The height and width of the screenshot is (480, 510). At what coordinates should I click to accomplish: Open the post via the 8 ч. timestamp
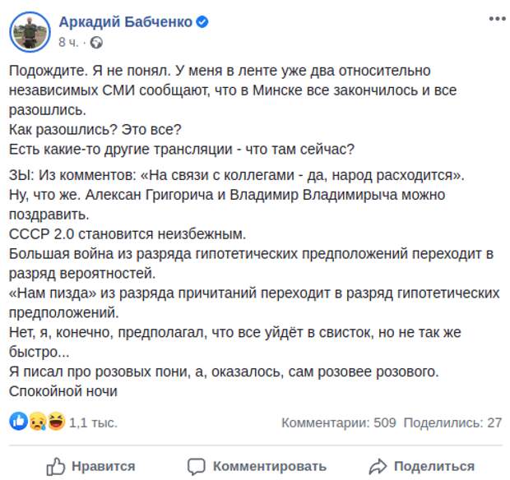point(68,42)
